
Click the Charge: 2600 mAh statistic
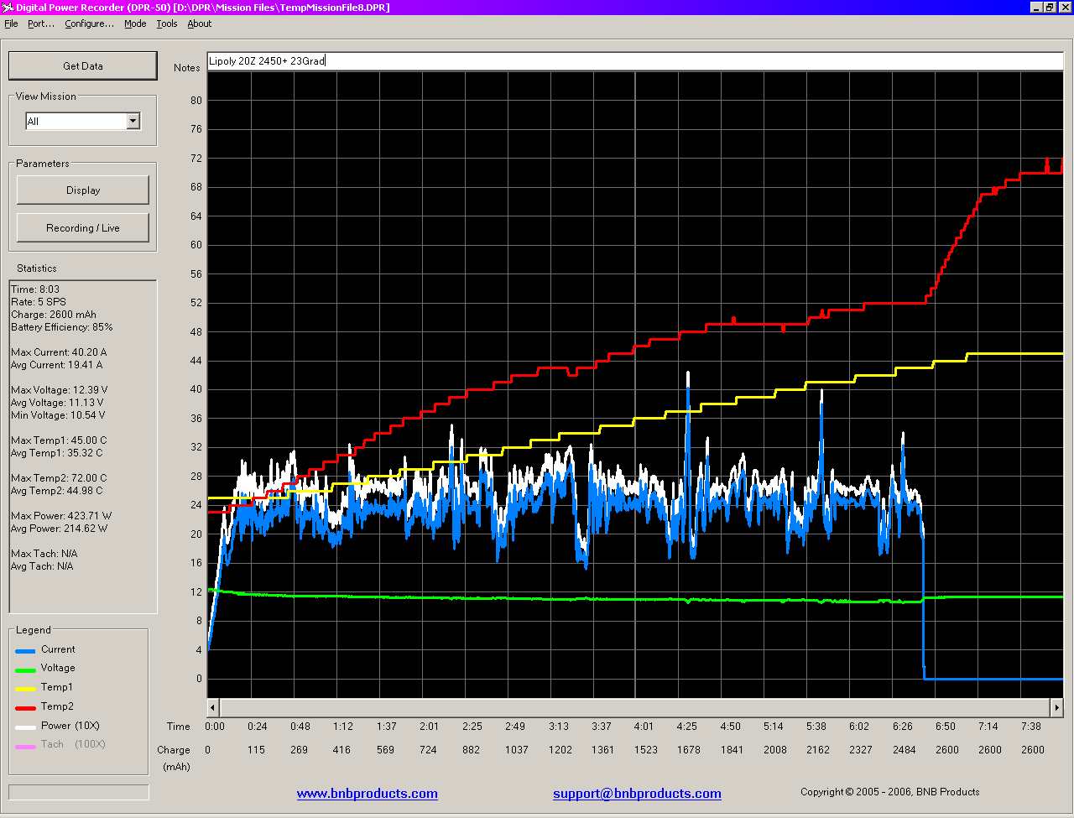(54, 315)
